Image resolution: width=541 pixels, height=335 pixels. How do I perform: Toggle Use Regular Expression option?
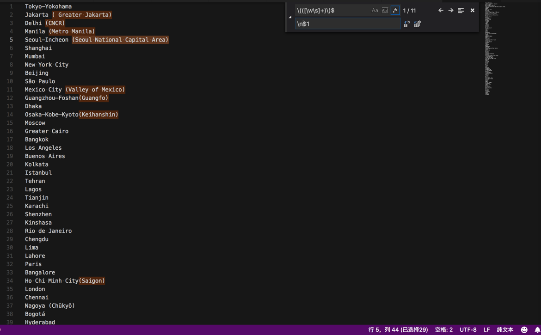[395, 10]
